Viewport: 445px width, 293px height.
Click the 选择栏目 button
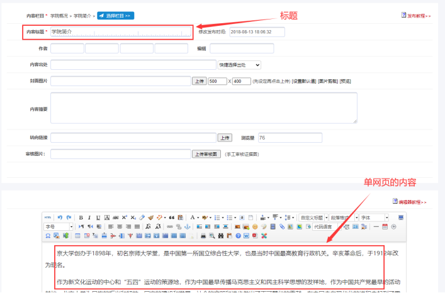pos(115,15)
